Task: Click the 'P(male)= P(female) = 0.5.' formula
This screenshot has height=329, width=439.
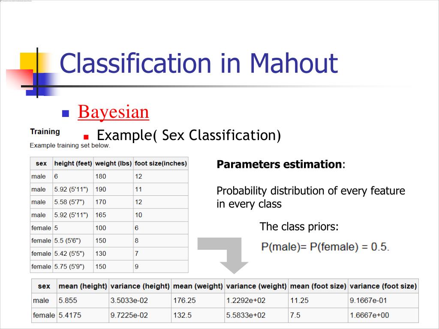Action: click(x=325, y=247)
